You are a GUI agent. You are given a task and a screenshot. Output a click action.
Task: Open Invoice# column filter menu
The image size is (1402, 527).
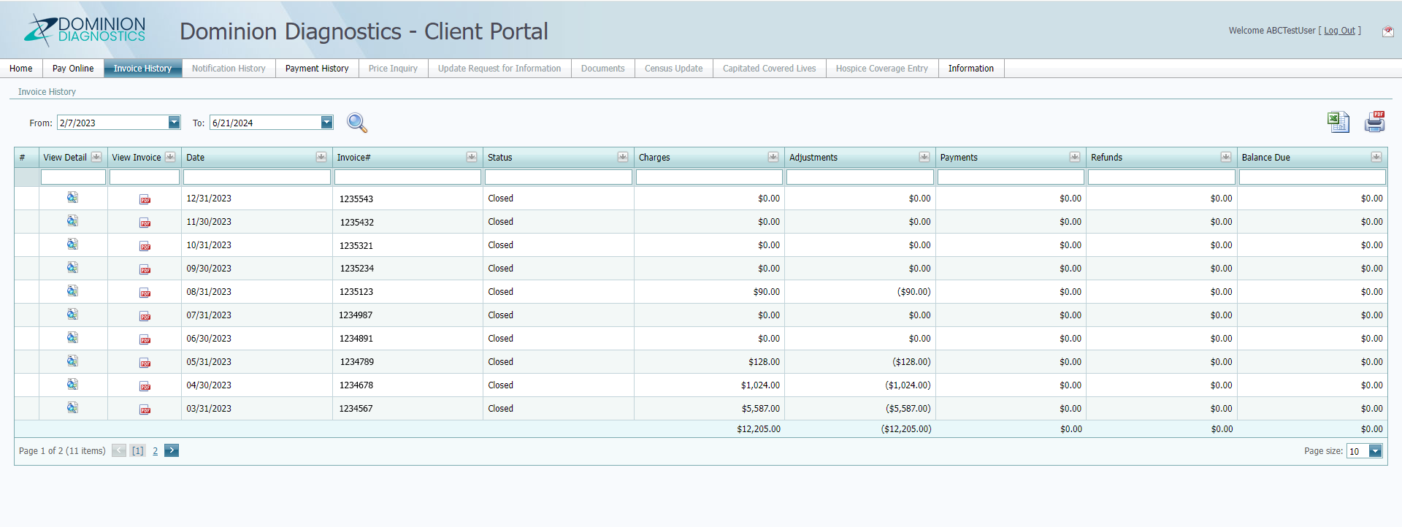(472, 157)
